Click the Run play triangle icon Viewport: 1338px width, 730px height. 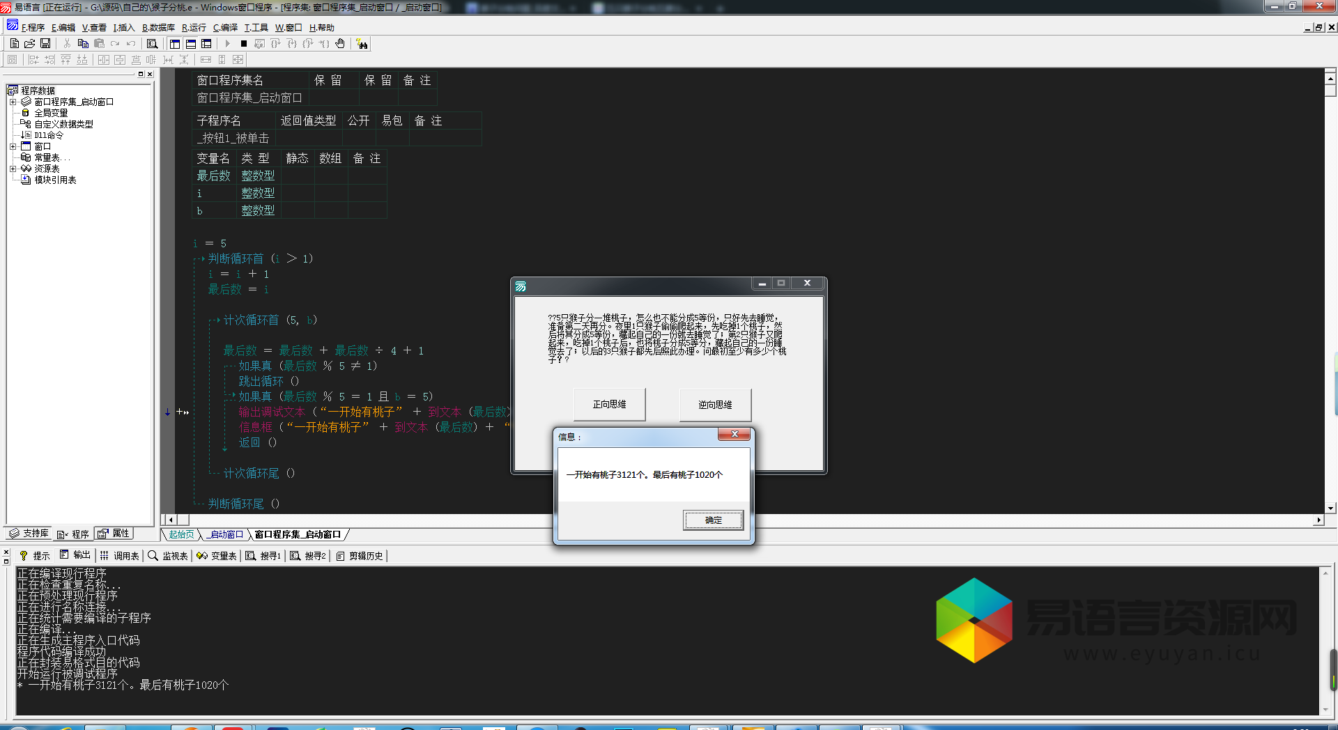click(228, 43)
